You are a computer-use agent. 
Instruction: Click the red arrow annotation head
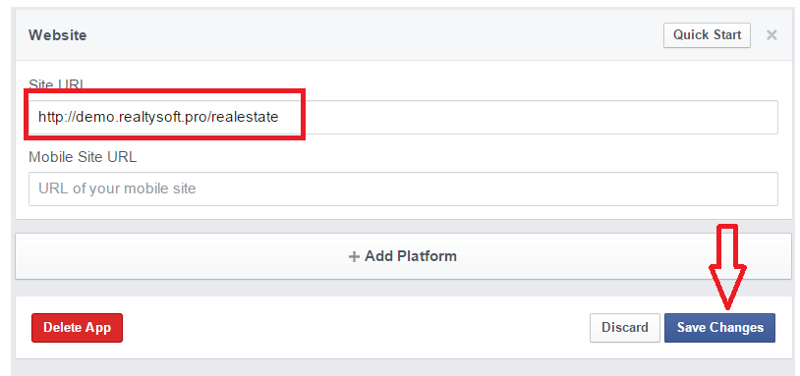click(x=727, y=288)
